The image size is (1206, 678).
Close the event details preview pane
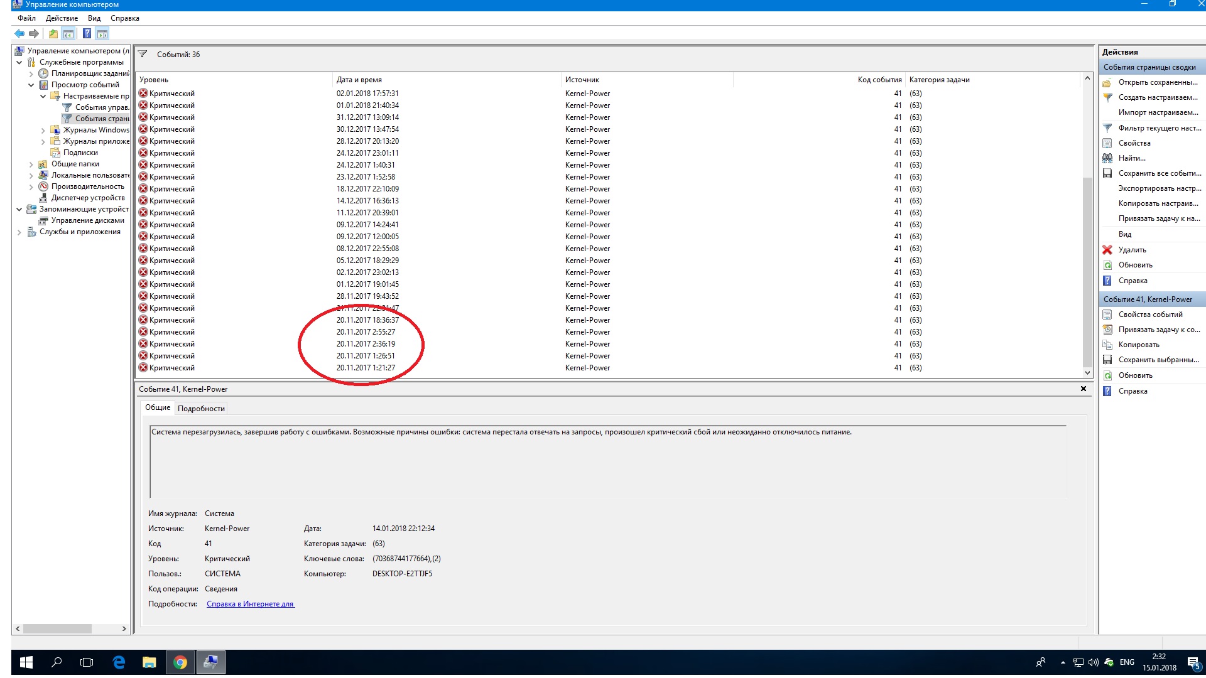pos(1083,389)
